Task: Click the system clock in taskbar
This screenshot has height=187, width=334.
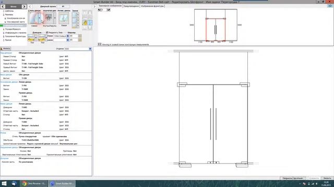Action: pos(326,183)
